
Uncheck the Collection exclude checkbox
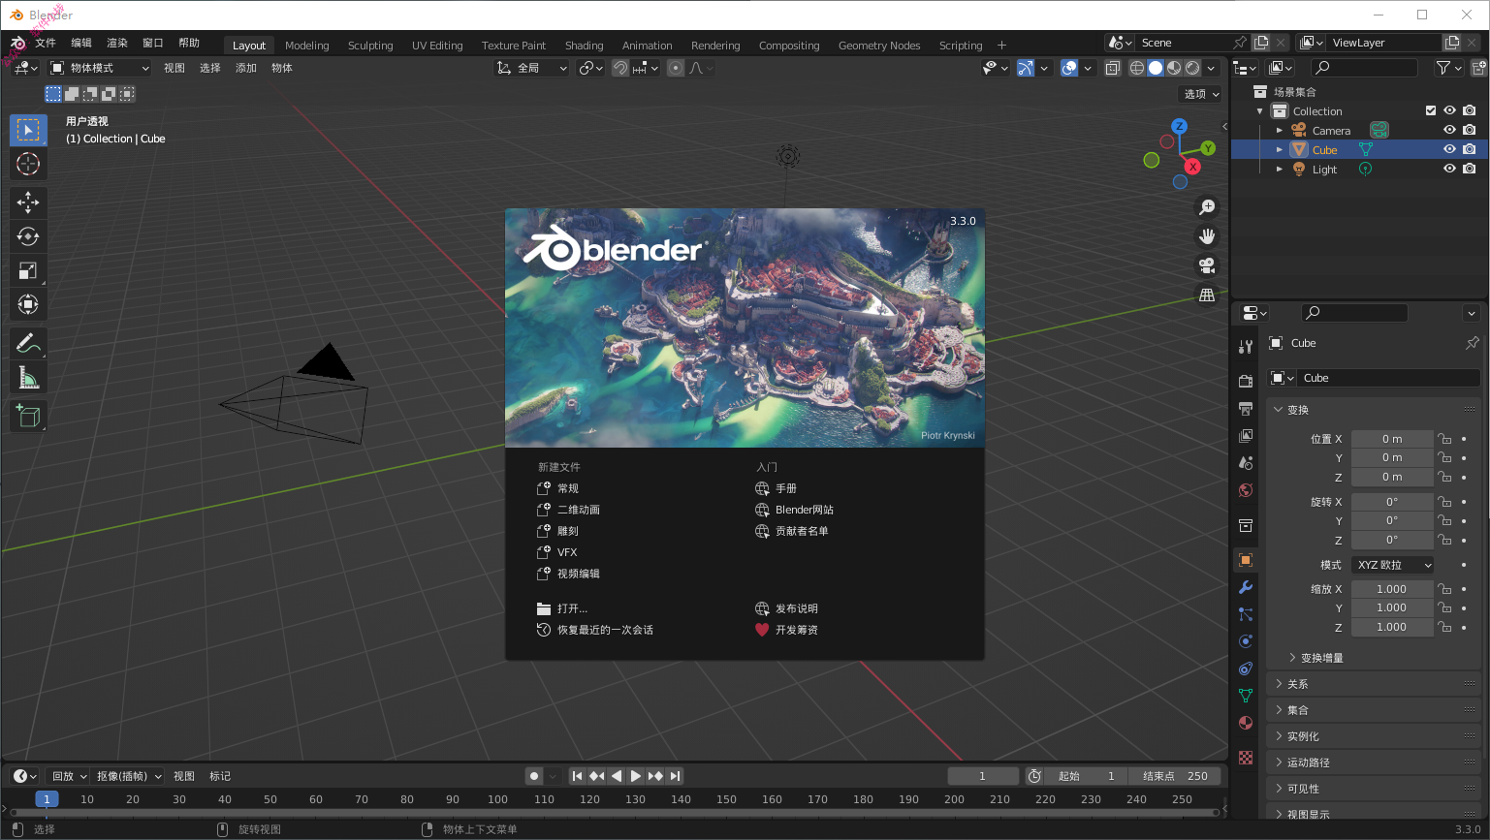1431,110
